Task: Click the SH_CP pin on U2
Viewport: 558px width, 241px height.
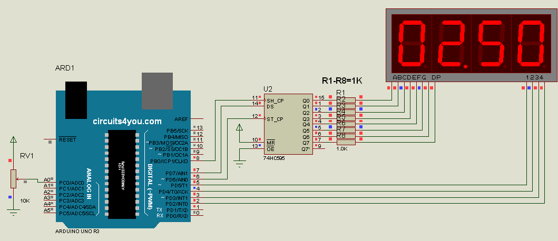Action: click(x=275, y=101)
